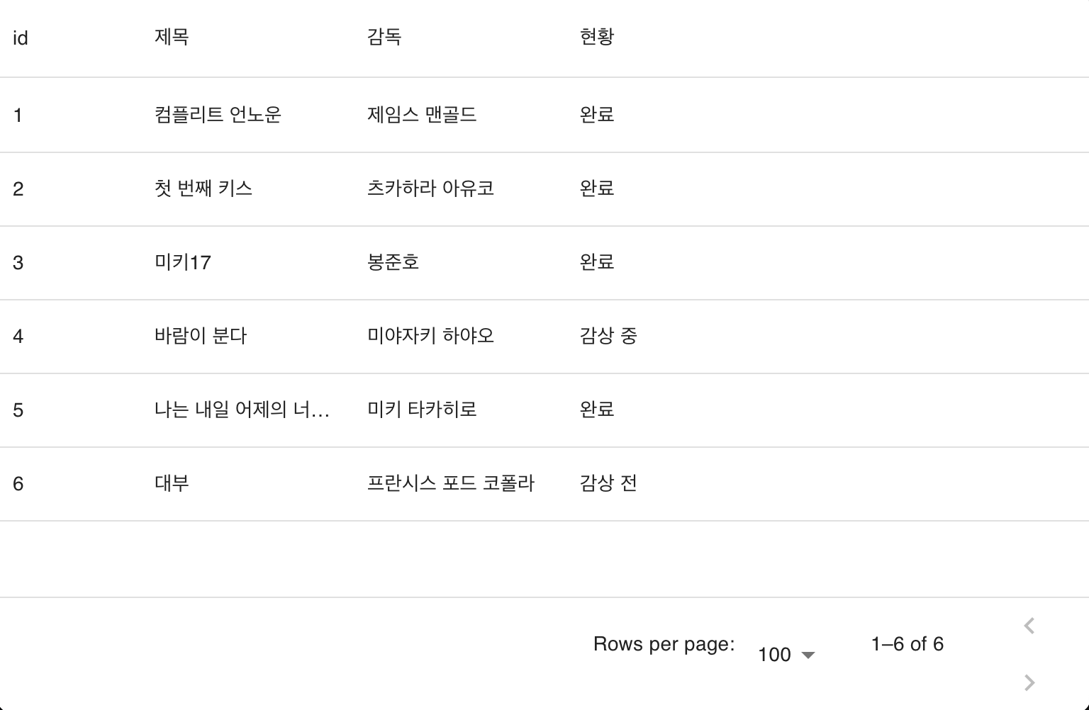Collapse the rows per page dropdown showing 100
Image resolution: width=1089 pixels, height=710 pixels.
787,655
